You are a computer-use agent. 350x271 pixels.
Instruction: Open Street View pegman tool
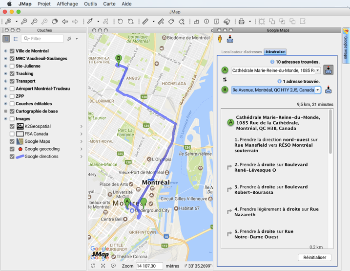point(220,39)
